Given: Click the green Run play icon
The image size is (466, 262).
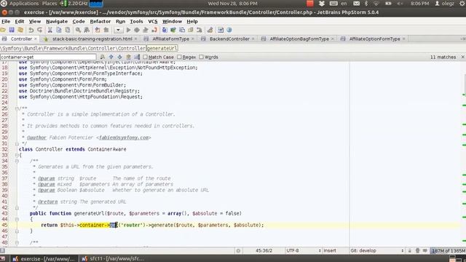Looking at the screenshot, I should click(x=128, y=30).
